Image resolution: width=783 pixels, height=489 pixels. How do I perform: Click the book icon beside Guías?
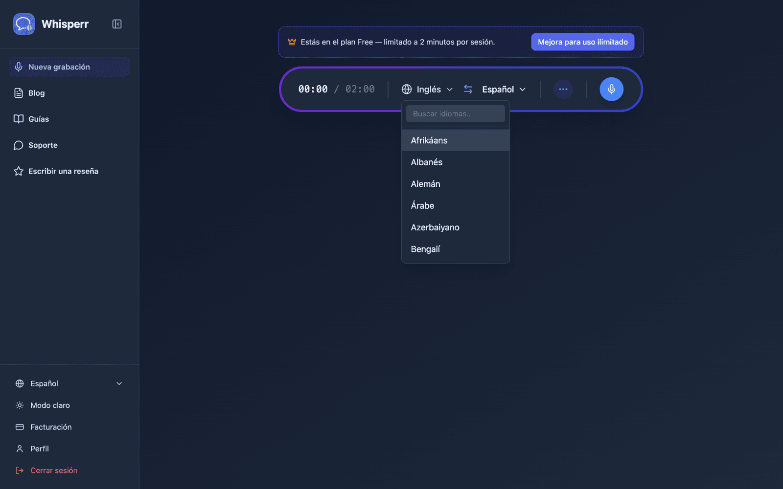coord(19,119)
